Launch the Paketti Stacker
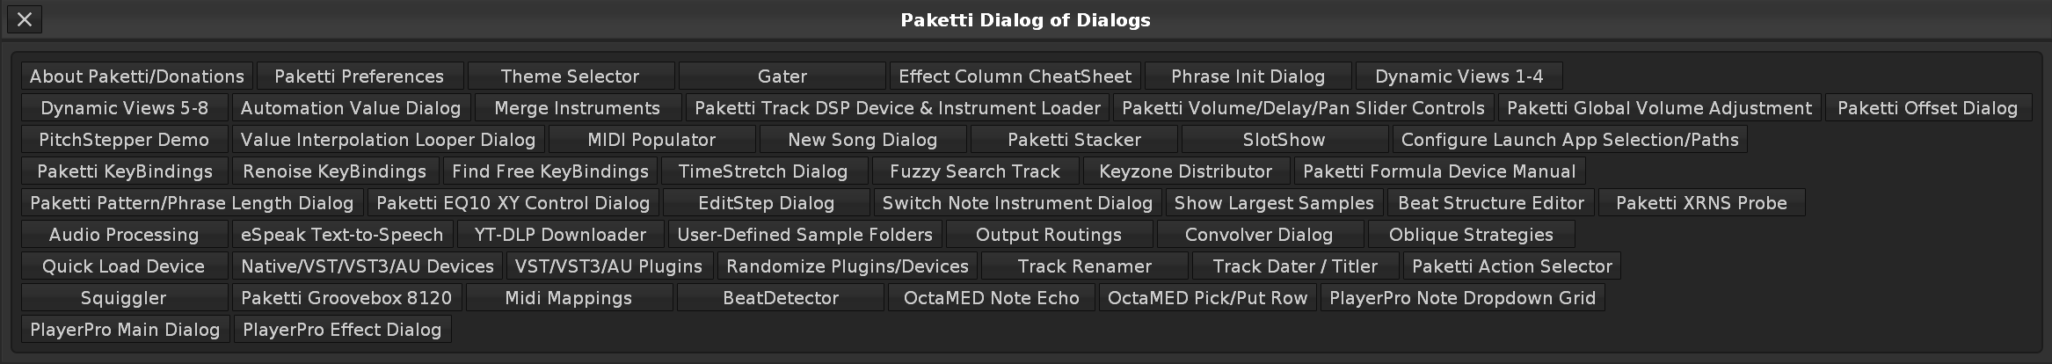 pos(1073,140)
